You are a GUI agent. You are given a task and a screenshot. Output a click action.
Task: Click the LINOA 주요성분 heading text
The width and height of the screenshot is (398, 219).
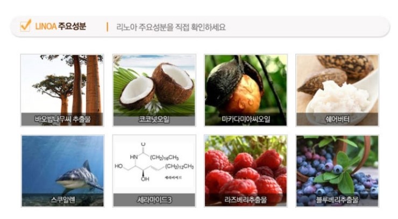click(60, 26)
